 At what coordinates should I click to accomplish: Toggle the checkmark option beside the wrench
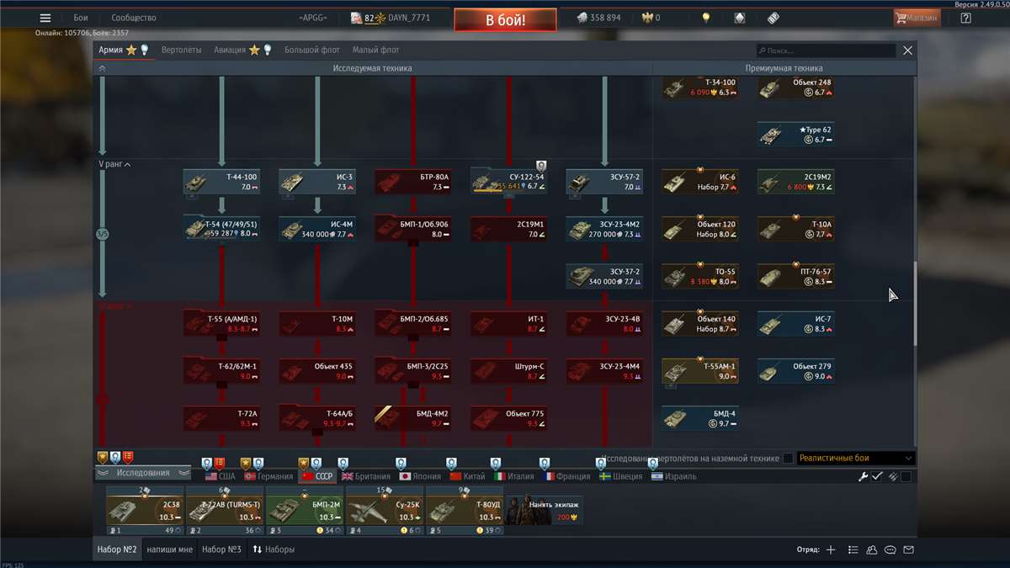(x=877, y=476)
